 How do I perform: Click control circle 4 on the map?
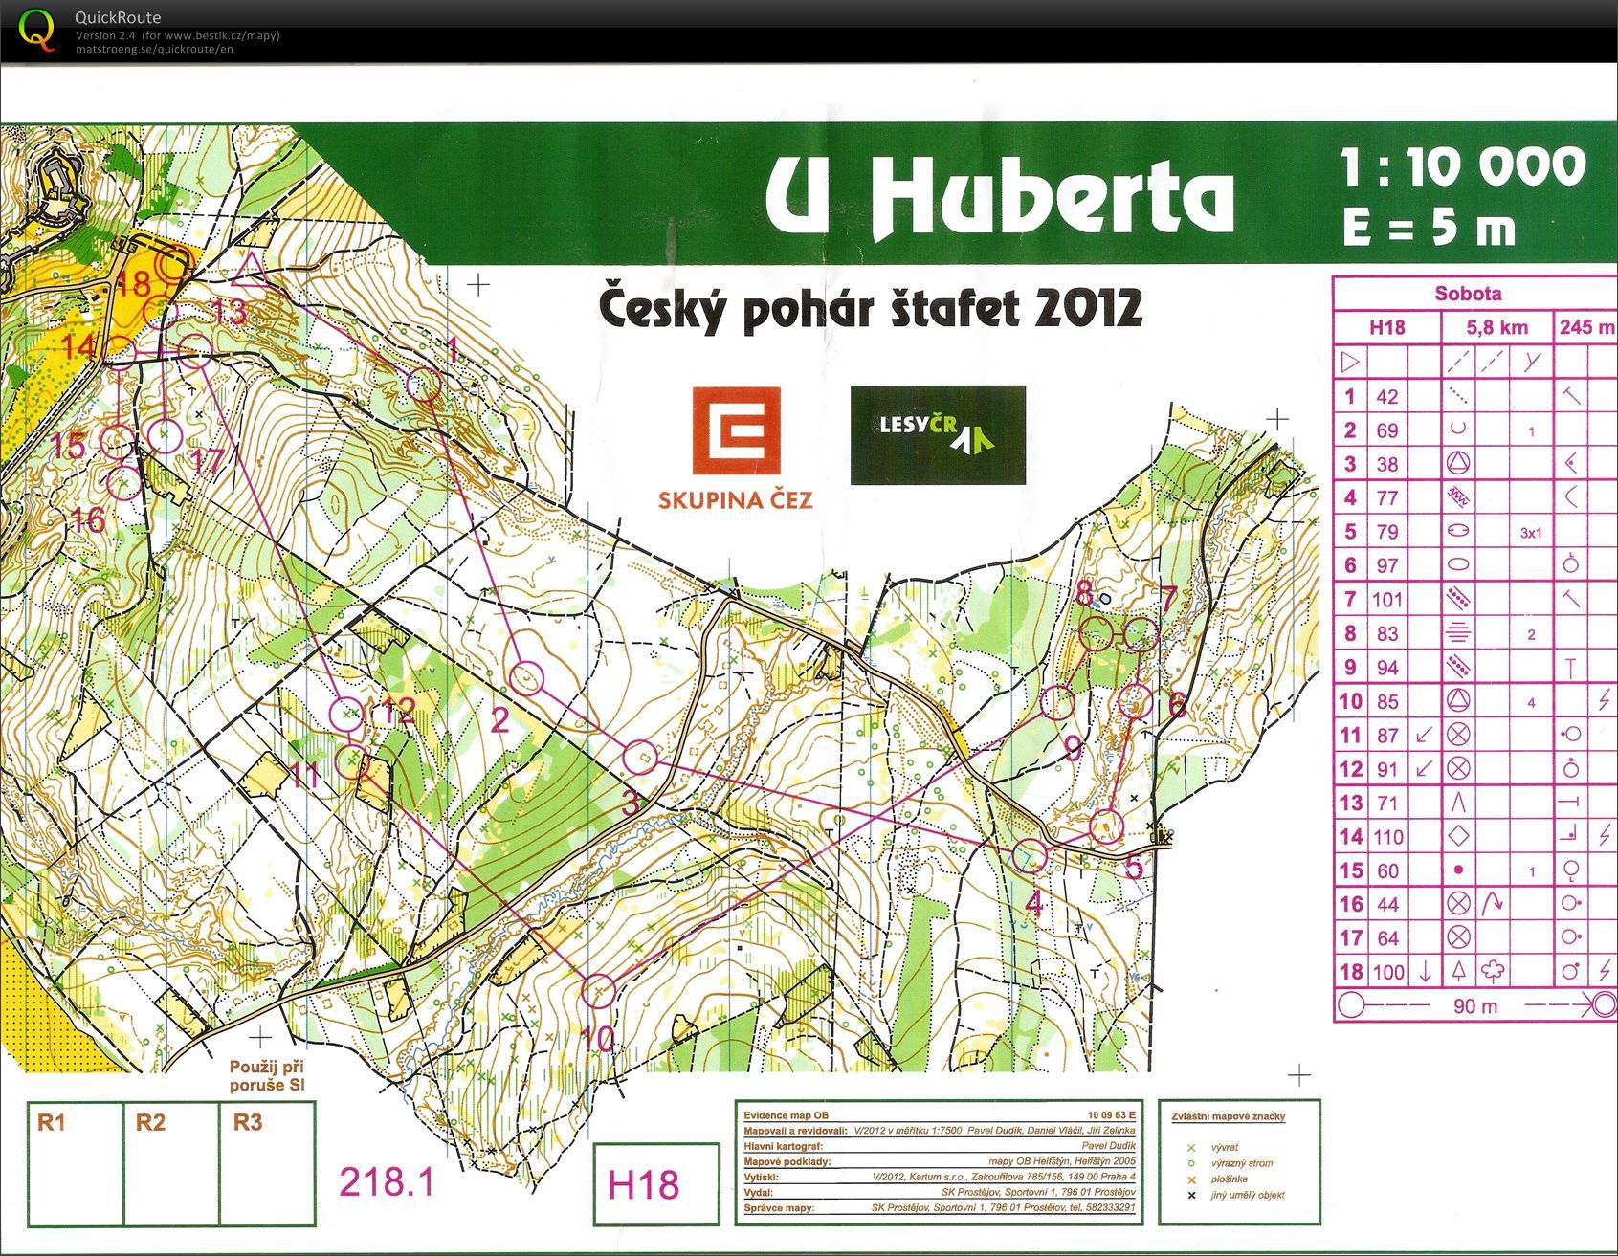click(1030, 855)
